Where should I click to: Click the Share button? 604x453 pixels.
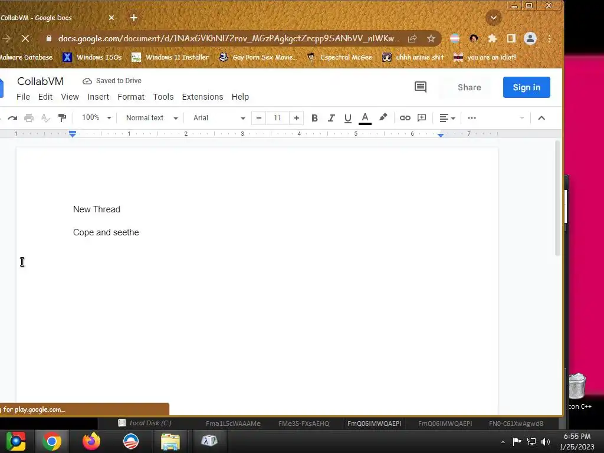pyautogui.click(x=469, y=87)
